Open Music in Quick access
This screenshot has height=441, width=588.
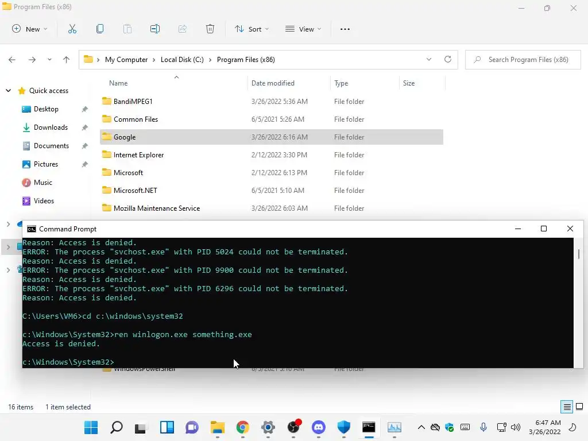click(42, 182)
